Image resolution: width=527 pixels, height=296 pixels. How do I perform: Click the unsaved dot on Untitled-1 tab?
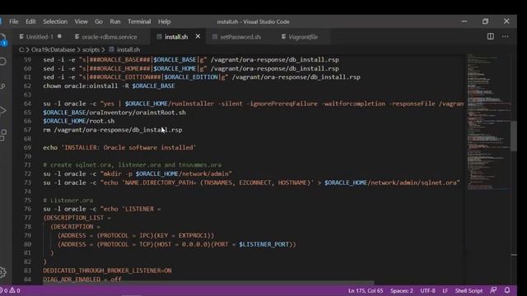click(x=59, y=36)
